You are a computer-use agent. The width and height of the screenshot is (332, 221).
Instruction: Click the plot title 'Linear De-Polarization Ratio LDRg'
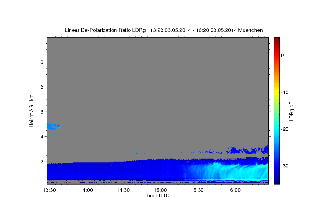[105, 30]
